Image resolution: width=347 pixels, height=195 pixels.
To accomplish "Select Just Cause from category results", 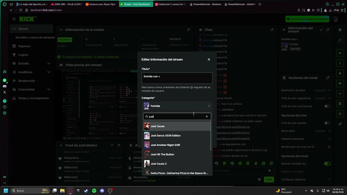I will pyautogui.click(x=177, y=126).
